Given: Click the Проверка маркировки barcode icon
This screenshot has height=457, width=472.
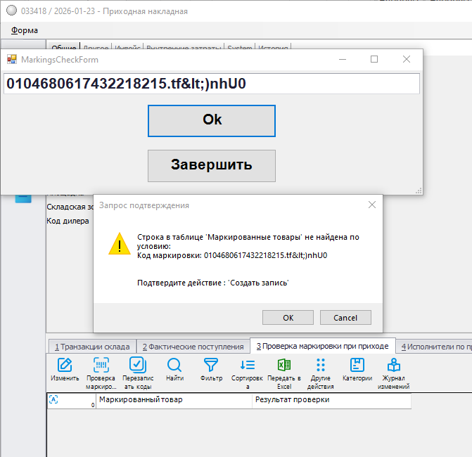Looking at the screenshot, I should pyautogui.click(x=101, y=365).
